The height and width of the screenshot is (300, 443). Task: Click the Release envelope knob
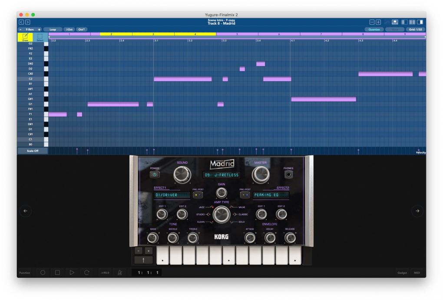[x=290, y=238]
